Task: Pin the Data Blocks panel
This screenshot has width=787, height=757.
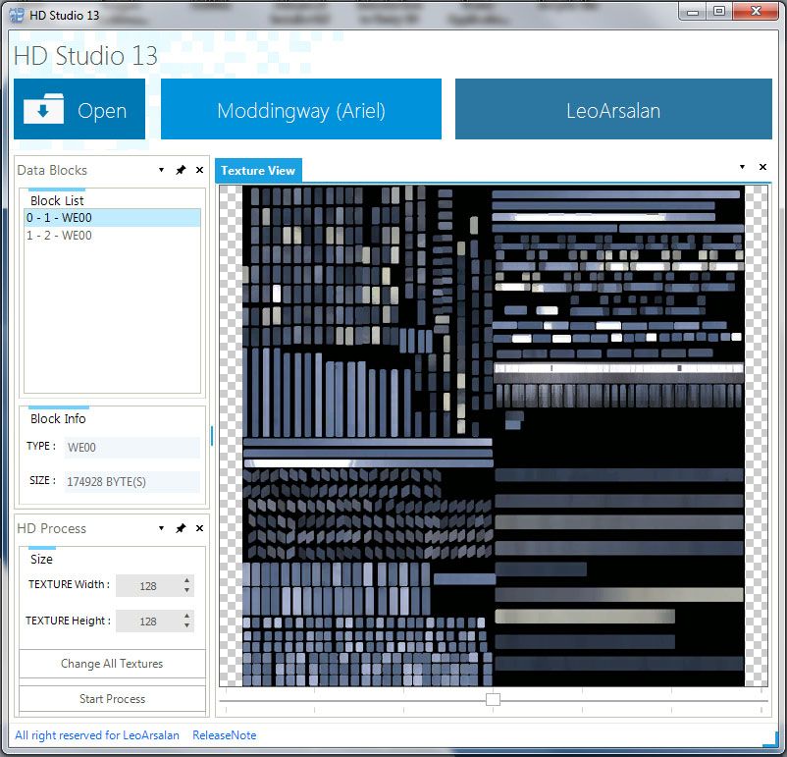Action: tap(181, 170)
